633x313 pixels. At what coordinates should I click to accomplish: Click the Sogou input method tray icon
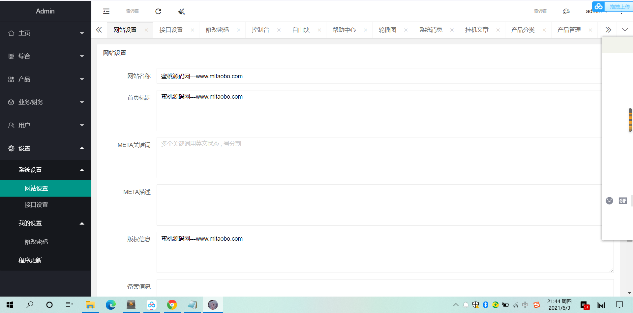[537, 305]
